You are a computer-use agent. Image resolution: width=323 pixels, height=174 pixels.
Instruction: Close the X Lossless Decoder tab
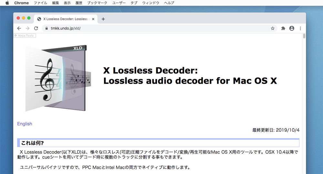point(93,19)
